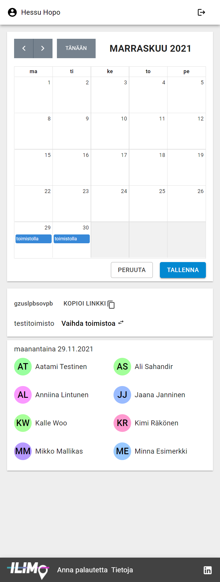Click the KOPIOI LINKKI text button

tap(84, 303)
